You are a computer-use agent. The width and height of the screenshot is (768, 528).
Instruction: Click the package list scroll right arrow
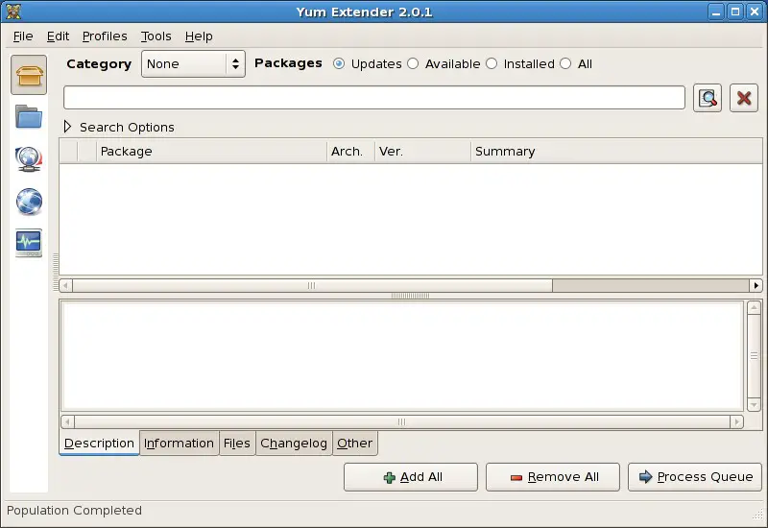(x=756, y=285)
